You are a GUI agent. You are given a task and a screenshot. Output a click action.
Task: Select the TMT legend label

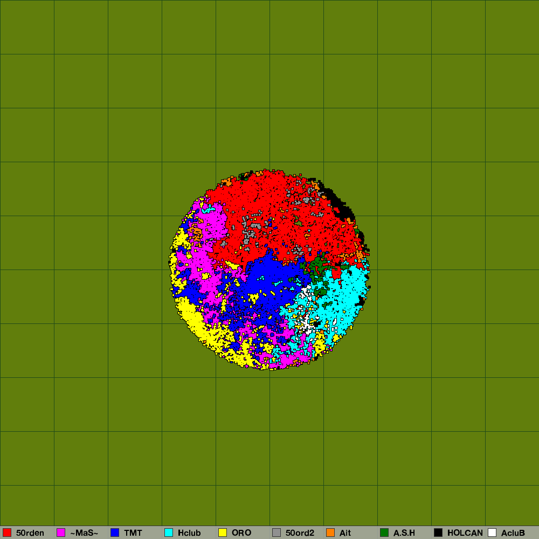[133, 533]
